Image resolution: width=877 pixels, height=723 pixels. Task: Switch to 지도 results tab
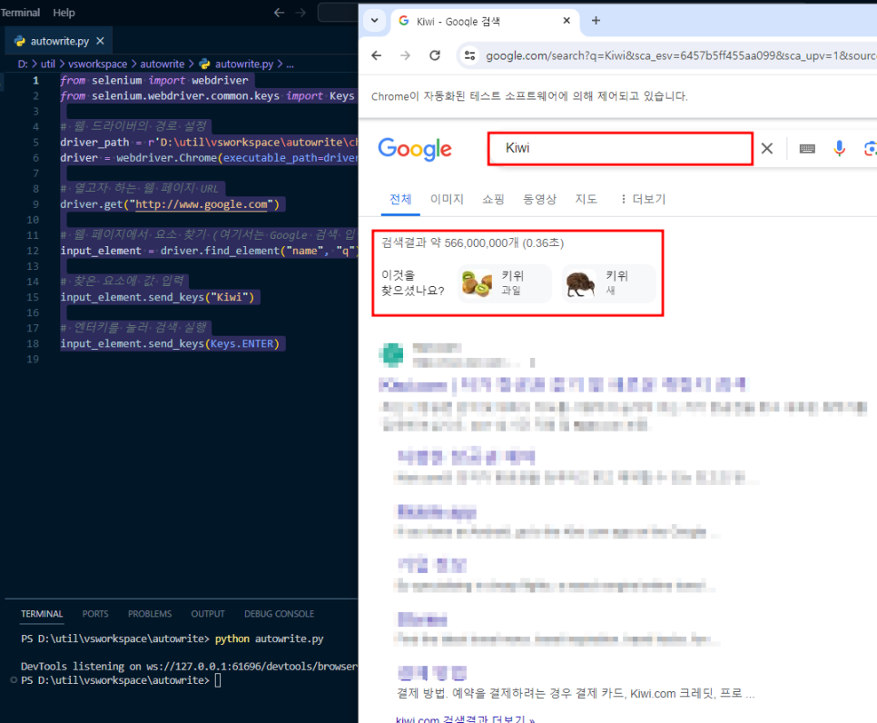pyautogui.click(x=586, y=199)
